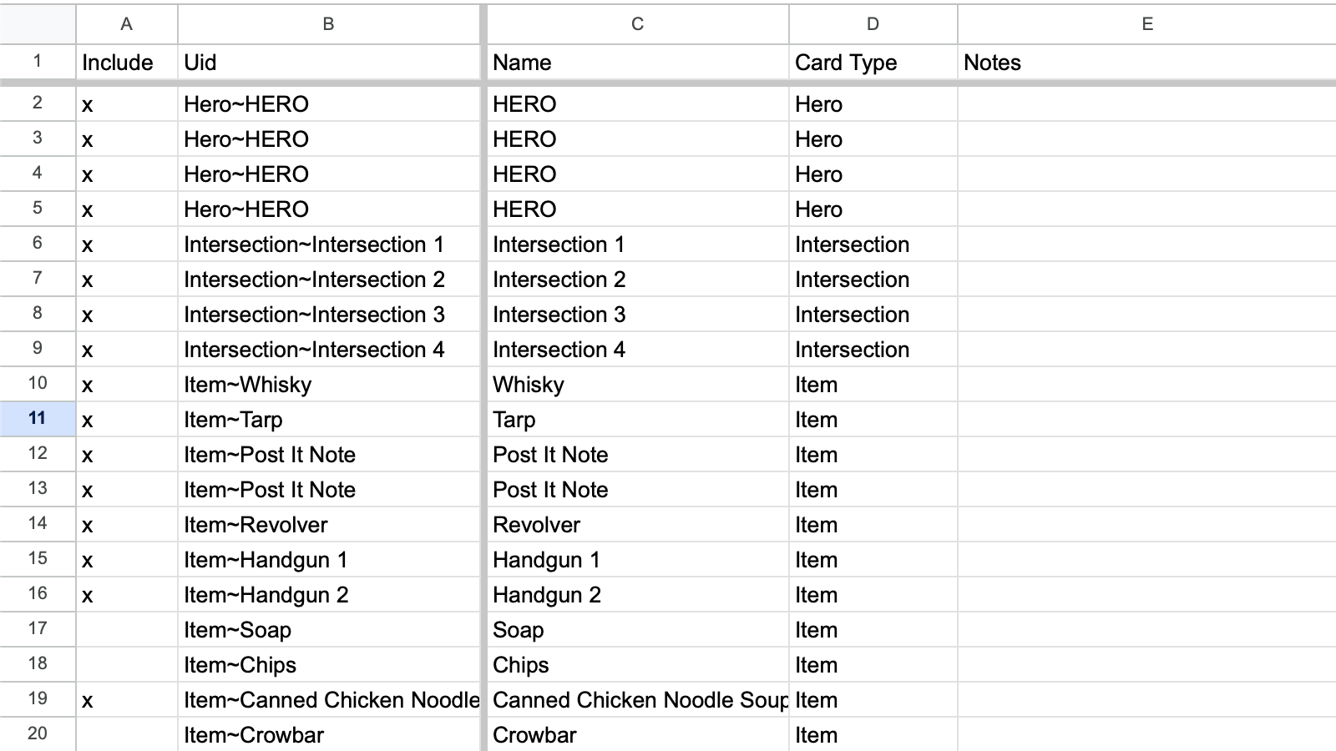Click the select-all corner box

[38, 24]
